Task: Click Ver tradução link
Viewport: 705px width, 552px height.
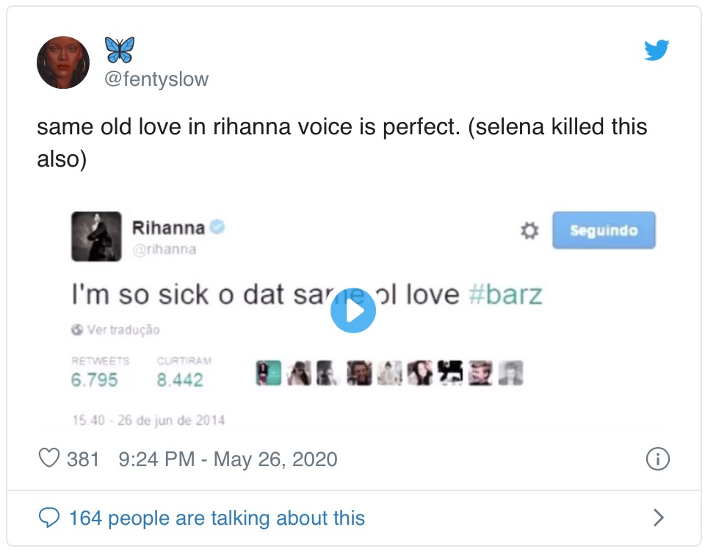Action: [116, 330]
